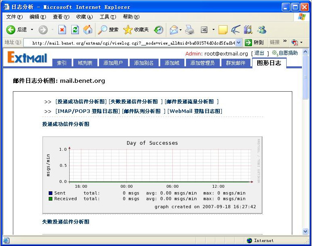Image resolution: width=312 pixels, height=246 pixels.
Task: Expand the Mail icon dropdown arrow
Action: pyautogui.click(x=181, y=30)
